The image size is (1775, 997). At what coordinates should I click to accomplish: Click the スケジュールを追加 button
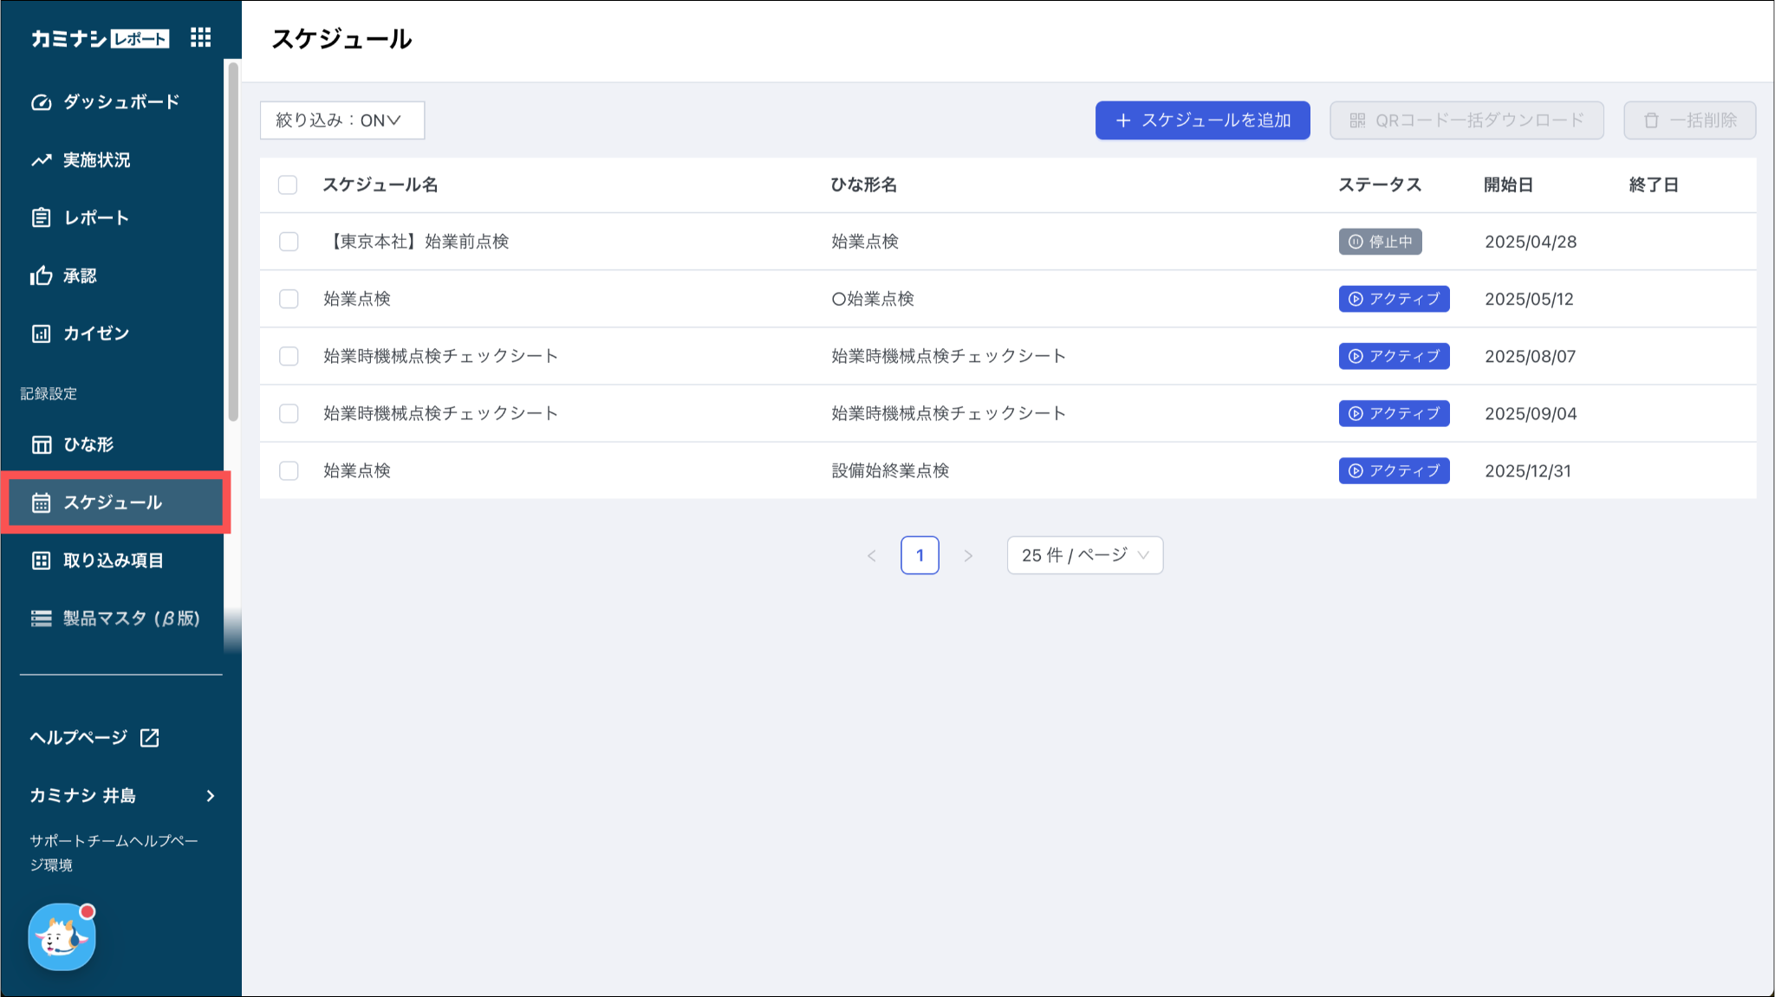[x=1202, y=120]
